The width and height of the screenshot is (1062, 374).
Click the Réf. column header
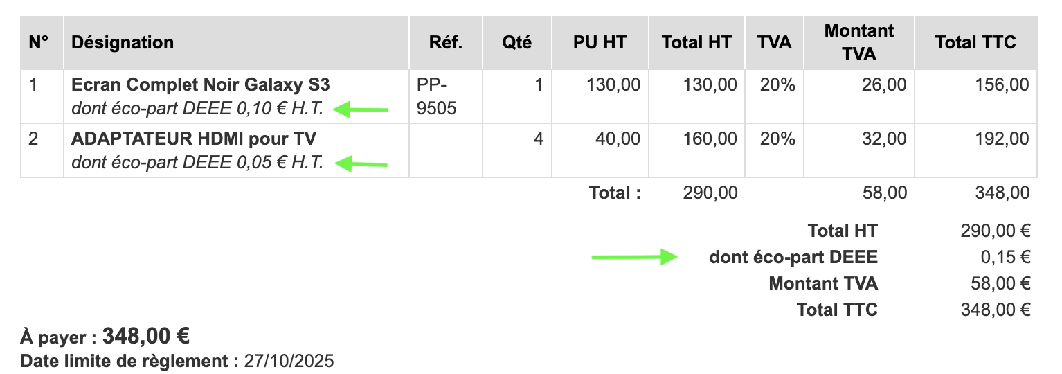point(446,42)
